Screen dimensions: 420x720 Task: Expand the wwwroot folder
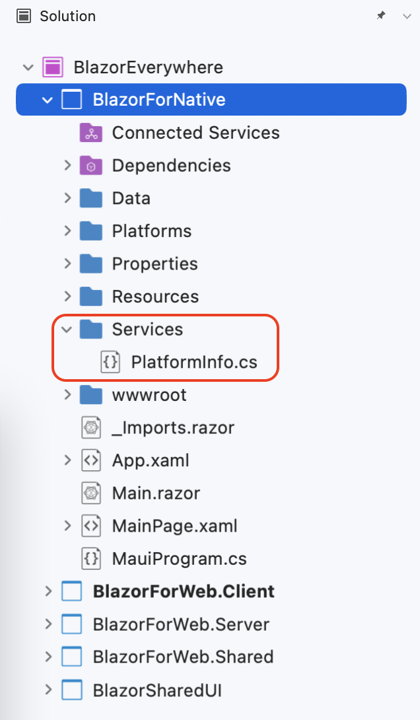(67, 395)
